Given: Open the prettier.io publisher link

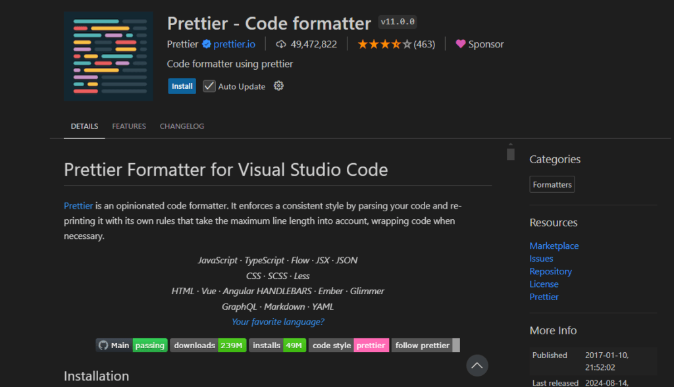Looking at the screenshot, I should (234, 44).
